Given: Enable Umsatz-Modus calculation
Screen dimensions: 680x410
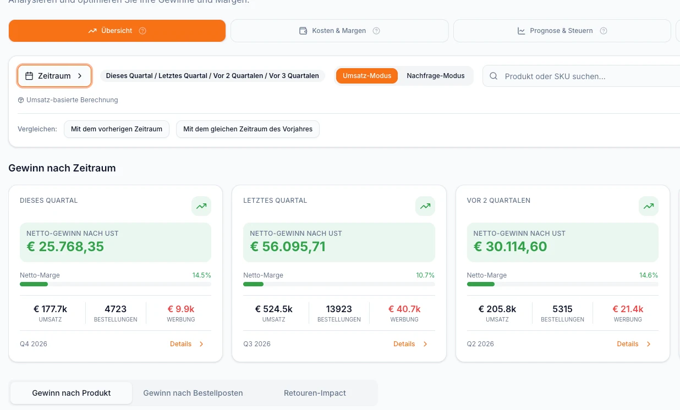Looking at the screenshot, I should (367, 76).
